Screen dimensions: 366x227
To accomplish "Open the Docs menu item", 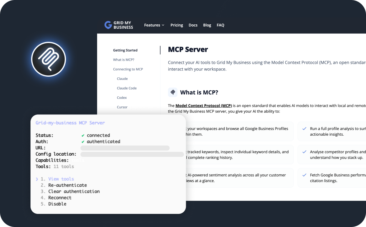I will point(193,25).
